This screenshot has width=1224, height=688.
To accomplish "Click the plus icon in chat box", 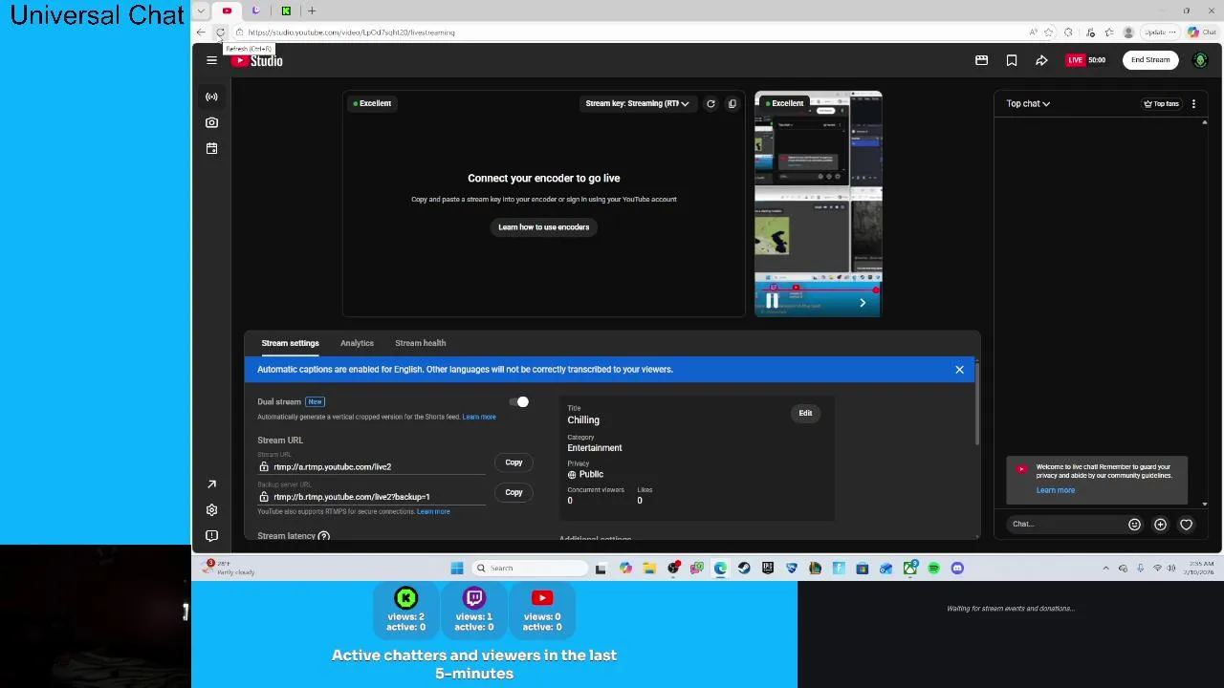I will (x=1160, y=524).
